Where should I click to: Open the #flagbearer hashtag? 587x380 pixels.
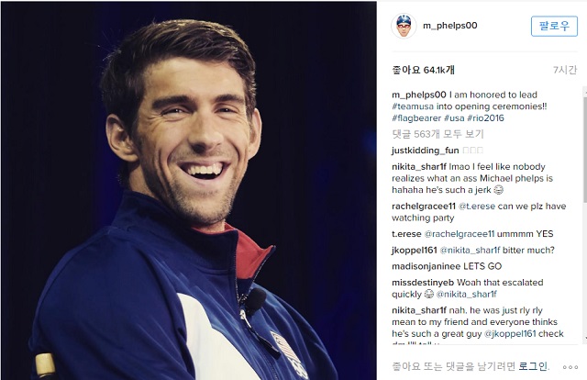click(416, 118)
